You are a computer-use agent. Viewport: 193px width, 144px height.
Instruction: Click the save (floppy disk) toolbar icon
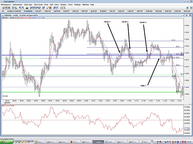[x=9, y=8]
